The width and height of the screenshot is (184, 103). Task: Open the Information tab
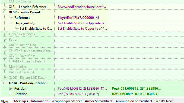(x=40, y=101)
